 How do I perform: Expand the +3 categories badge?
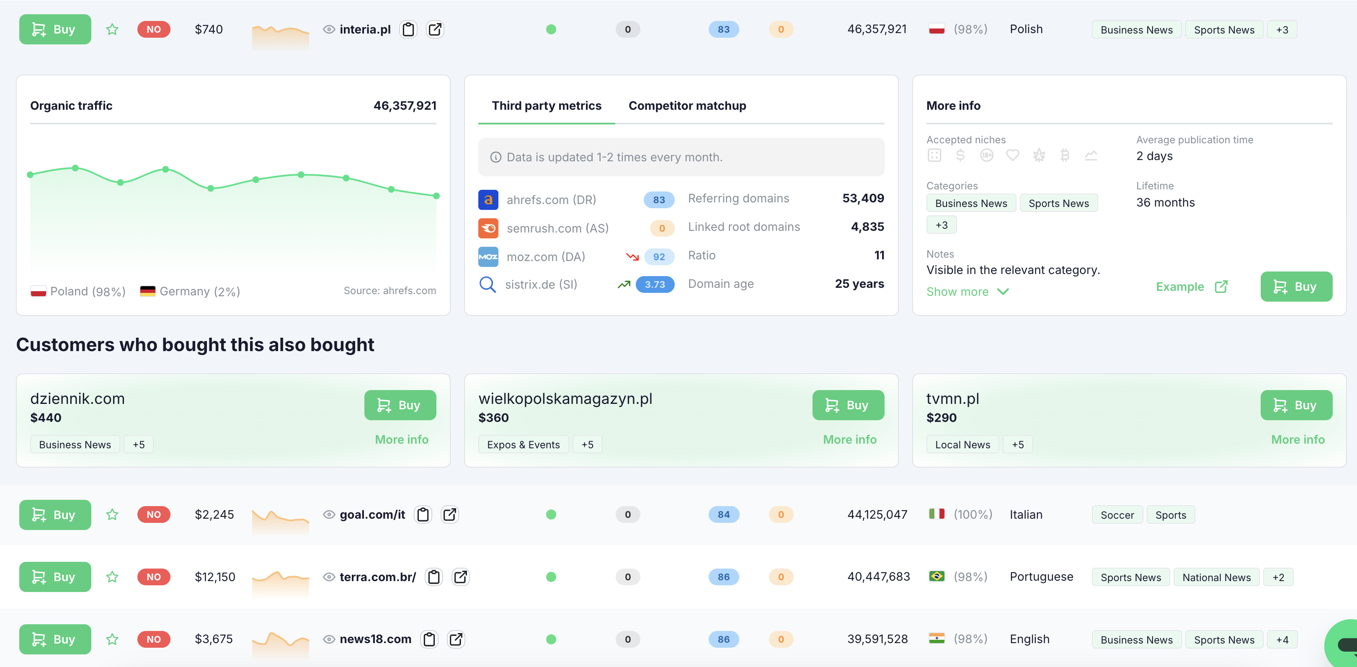tap(942, 225)
